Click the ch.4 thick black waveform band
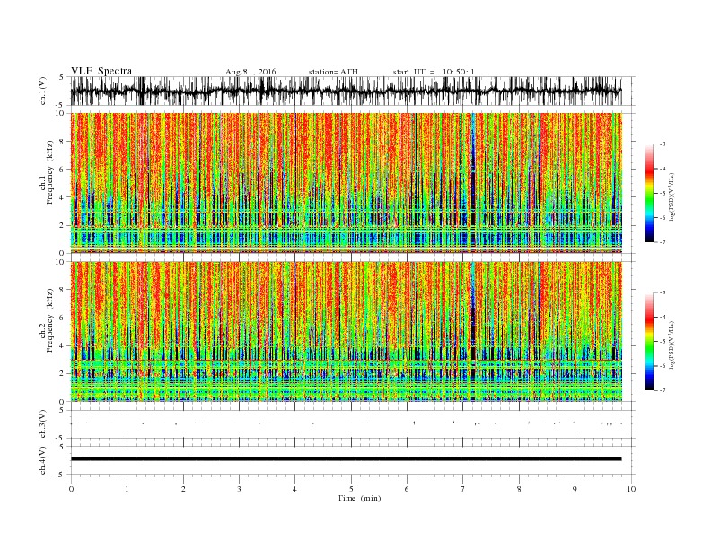This screenshot has width=711, height=549. (x=346, y=459)
